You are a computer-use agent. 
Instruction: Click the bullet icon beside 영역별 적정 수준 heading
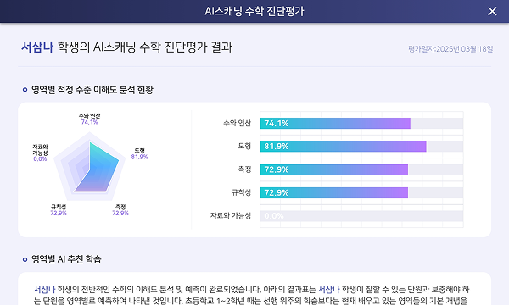point(25,90)
